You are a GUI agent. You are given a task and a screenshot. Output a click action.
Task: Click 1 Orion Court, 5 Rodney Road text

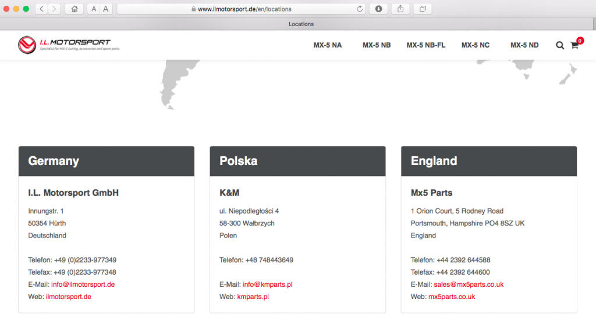pyautogui.click(x=457, y=211)
